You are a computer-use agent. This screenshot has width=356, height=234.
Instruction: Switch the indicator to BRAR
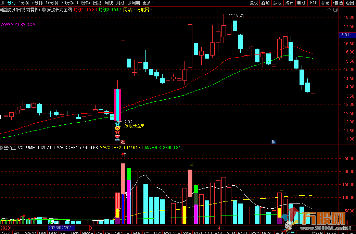[x=88, y=233]
